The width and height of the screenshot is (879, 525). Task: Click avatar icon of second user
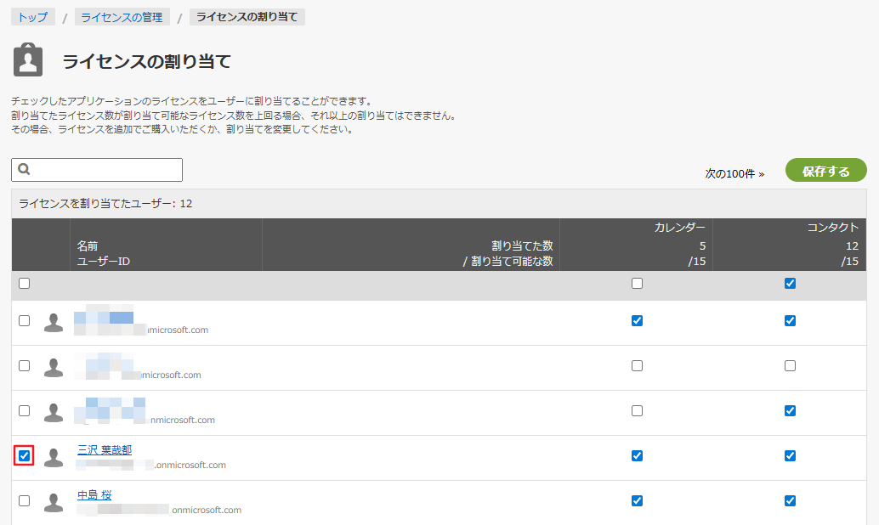point(54,368)
